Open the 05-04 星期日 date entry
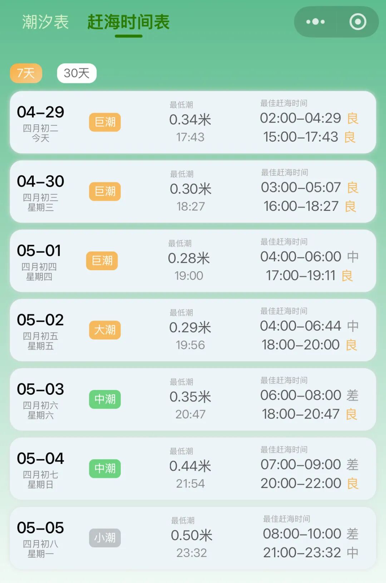This screenshot has width=386, height=583. [40, 469]
